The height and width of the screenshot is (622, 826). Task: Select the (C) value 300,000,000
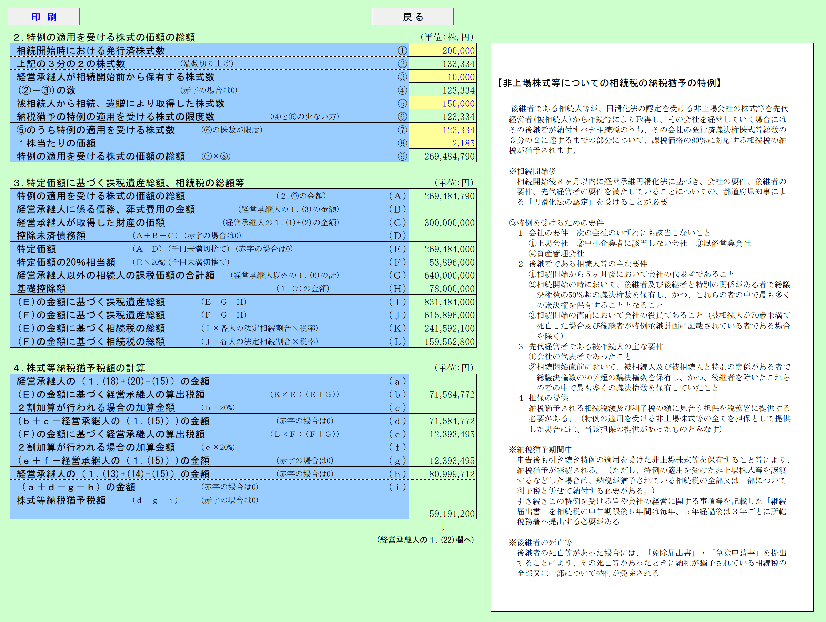443,223
